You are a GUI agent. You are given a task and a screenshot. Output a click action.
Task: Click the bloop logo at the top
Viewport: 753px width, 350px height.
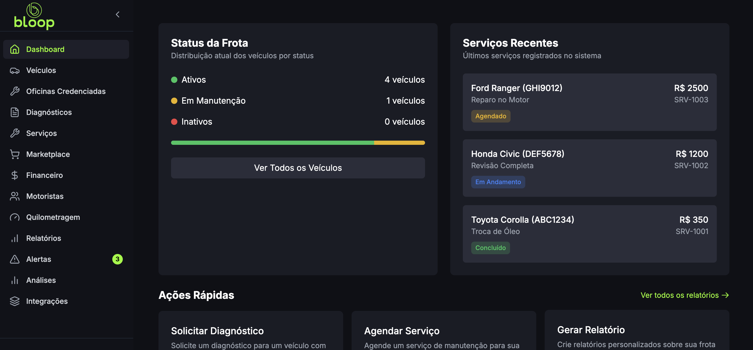coord(34,16)
